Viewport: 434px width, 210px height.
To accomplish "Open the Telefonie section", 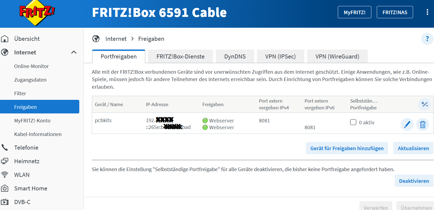I will click(26, 148).
